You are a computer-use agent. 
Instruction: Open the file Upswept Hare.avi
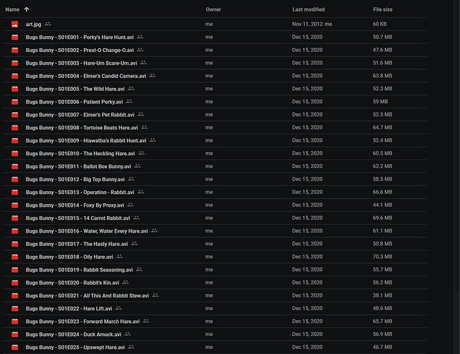pyautogui.click(x=75, y=347)
